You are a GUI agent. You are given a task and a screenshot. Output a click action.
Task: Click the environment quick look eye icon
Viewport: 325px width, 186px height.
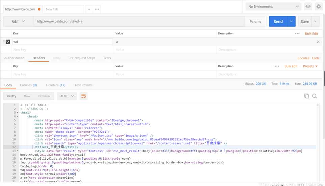pos(308,6)
